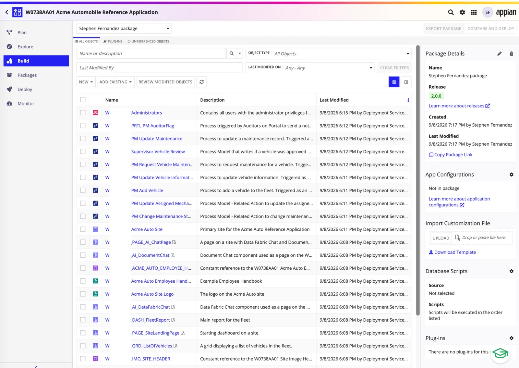519x368 pixels.
Task: Click the EXPORT PACKAGE button
Action: (x=443, y=29)
